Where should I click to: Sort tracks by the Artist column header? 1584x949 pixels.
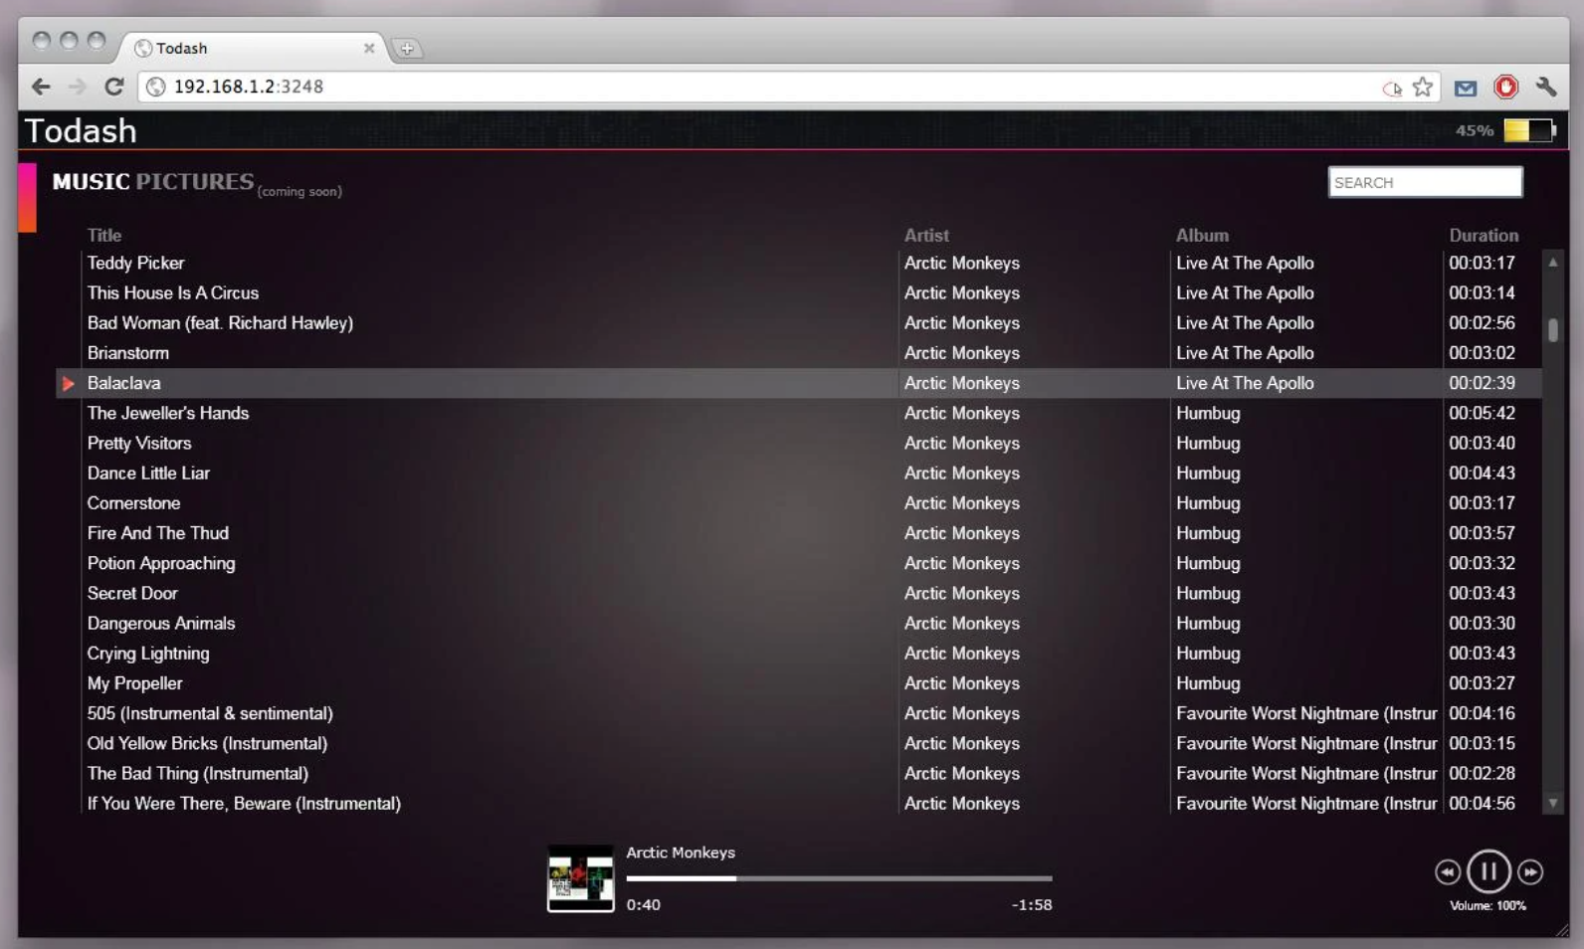pos(926,236)
